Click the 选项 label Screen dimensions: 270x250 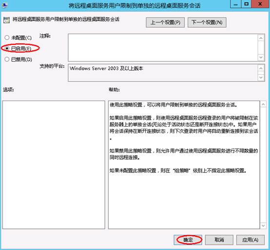click(x=8, y=90)
